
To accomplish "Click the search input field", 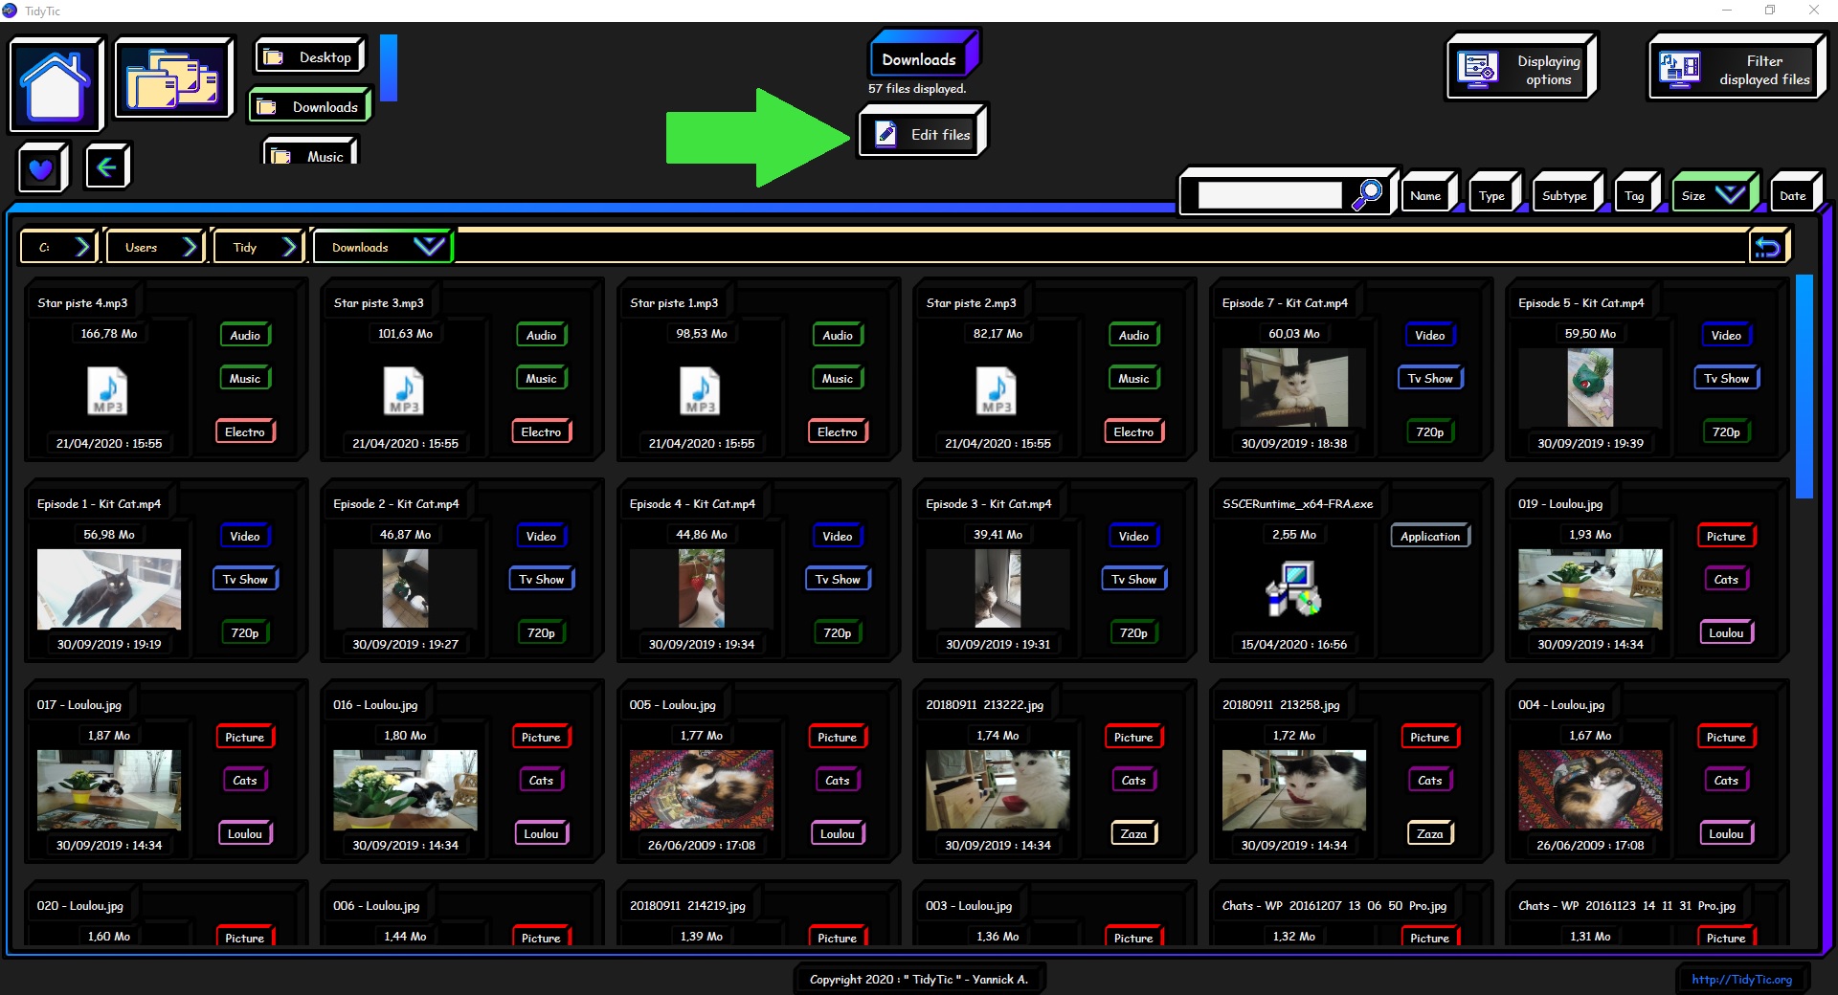I will point(1269,195).
